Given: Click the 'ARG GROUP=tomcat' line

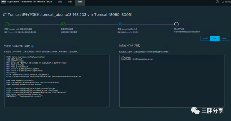Looking at the screenshot, I should pos(15,61).
